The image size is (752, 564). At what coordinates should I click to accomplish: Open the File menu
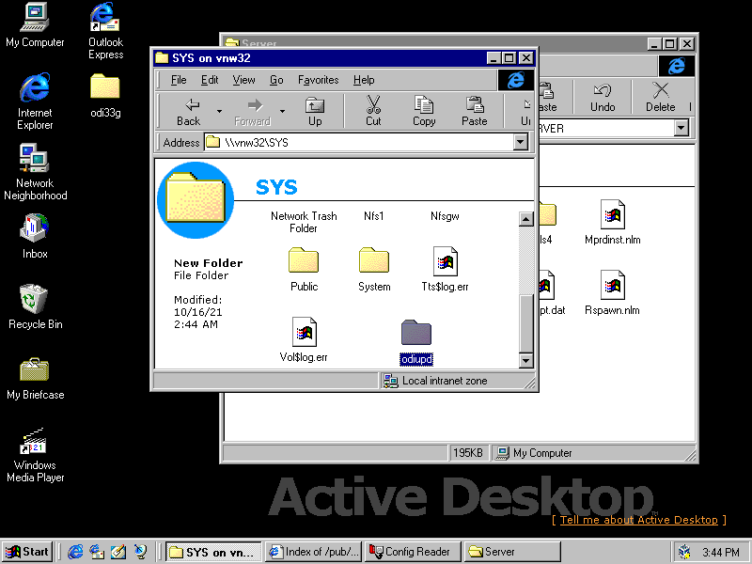(179, 80)
